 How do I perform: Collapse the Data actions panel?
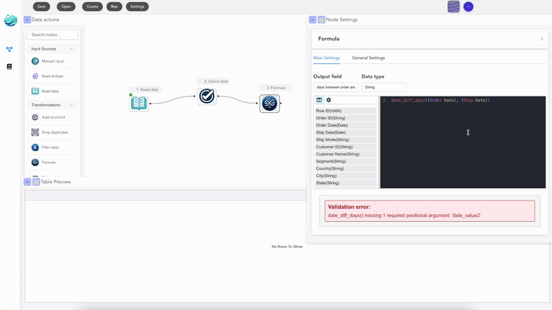[x=27, y=20]
